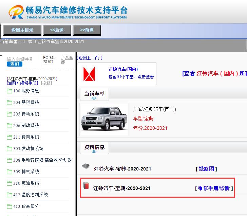Open folder icon for 303 发动机系统
This screenshot has height=216, width=247.
click(9, 149)
